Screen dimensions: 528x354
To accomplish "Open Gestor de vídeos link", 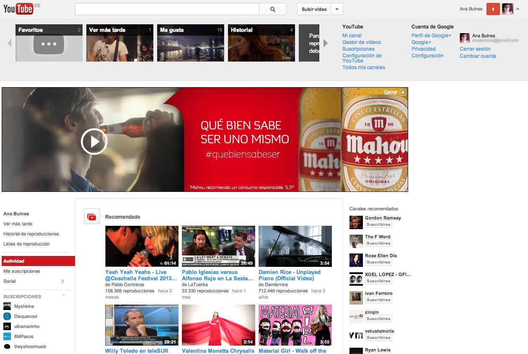I will tap(362, 42).
